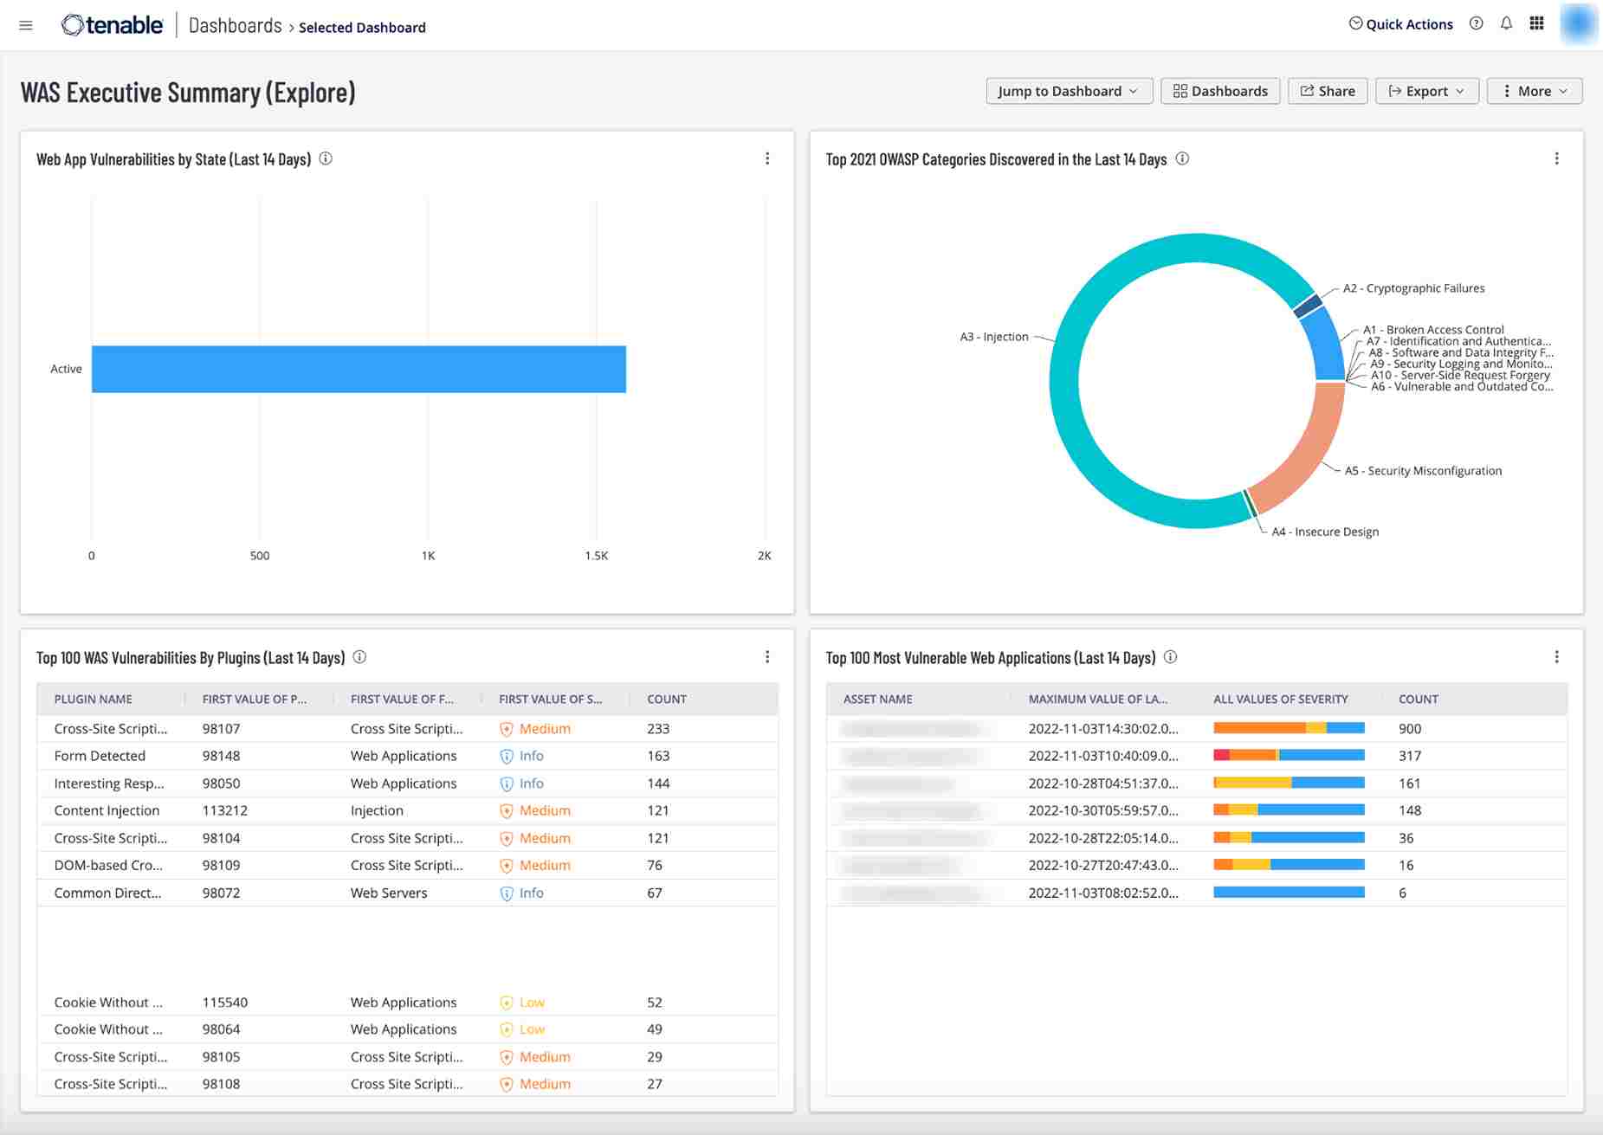Click info icon on Most Vulnerable Web Applications widget

coord(1170,657)
